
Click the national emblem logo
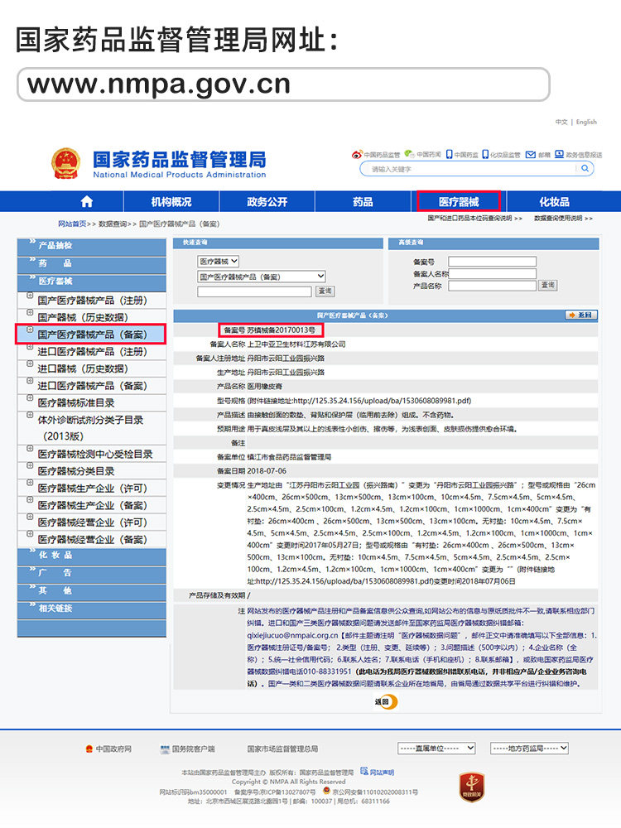tap(66, 164)
